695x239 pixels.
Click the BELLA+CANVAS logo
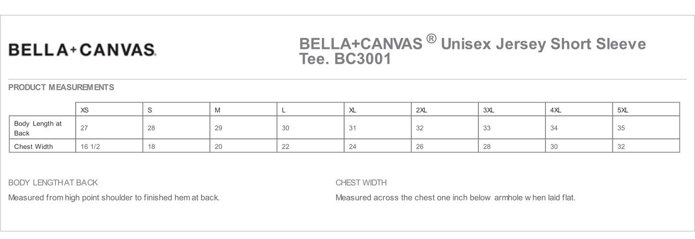82,50
